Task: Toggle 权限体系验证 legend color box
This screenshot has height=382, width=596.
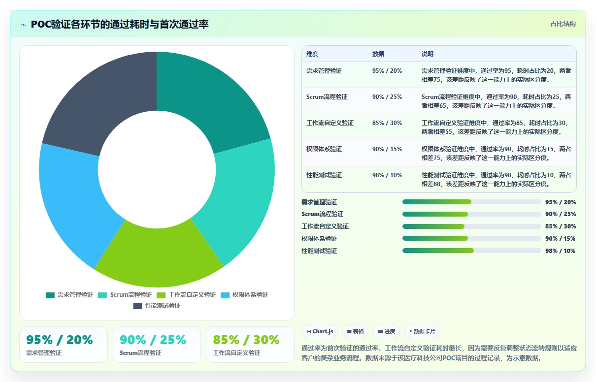Action: 225,295
